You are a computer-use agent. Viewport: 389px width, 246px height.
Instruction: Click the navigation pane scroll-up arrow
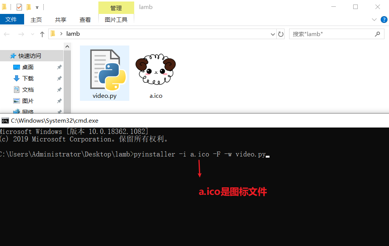click(x=67, y=47)
